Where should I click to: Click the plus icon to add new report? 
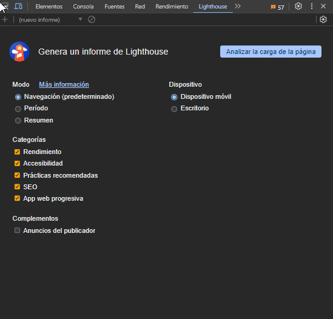pos(5,20)
